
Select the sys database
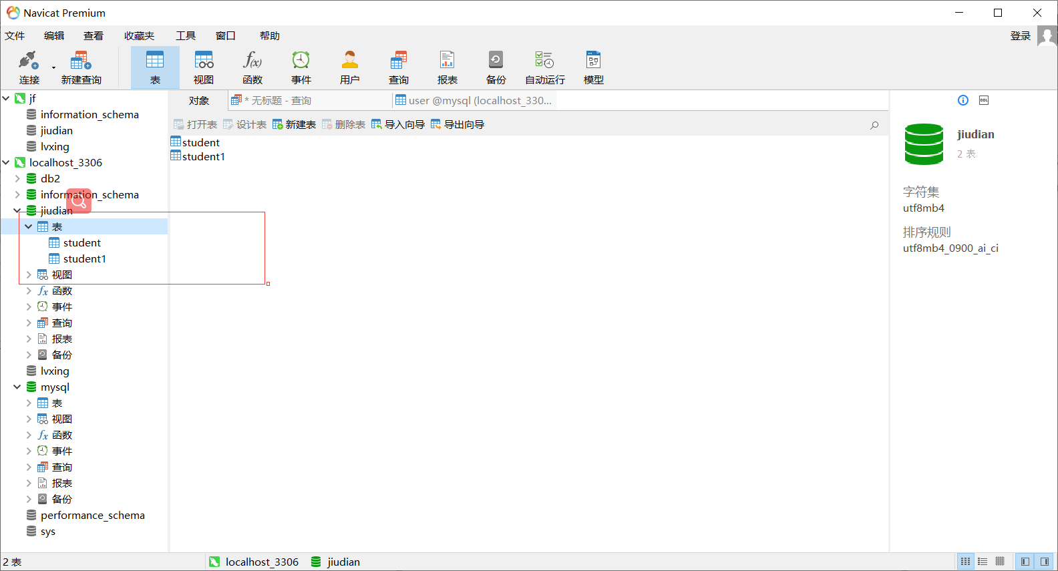[x=41, y=531]
